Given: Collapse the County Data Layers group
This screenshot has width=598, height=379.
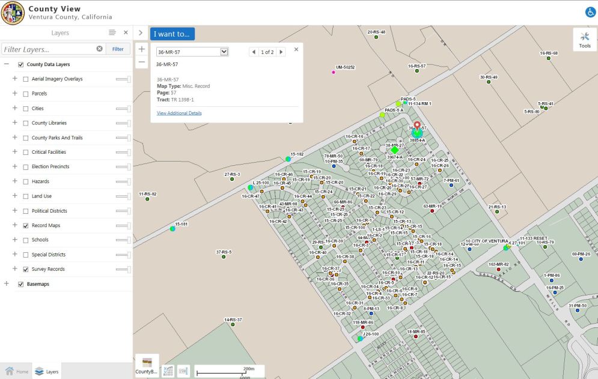Looking at the screenshot, I should [6, 64].
